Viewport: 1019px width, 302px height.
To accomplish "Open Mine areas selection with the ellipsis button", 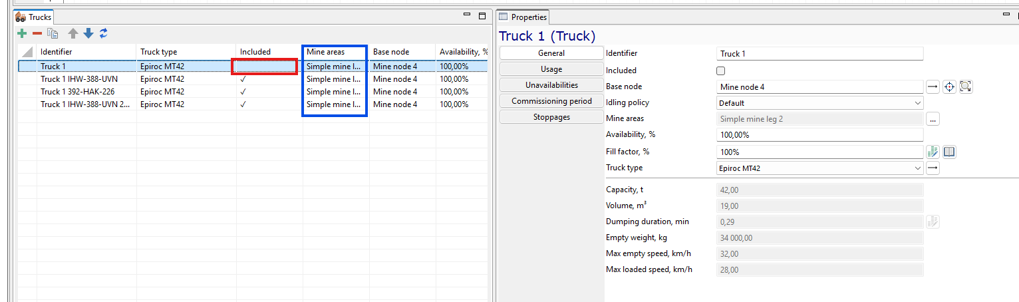I will point(933,119).
